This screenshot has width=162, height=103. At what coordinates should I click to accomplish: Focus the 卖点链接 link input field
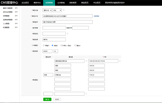(x=54, y=28)
